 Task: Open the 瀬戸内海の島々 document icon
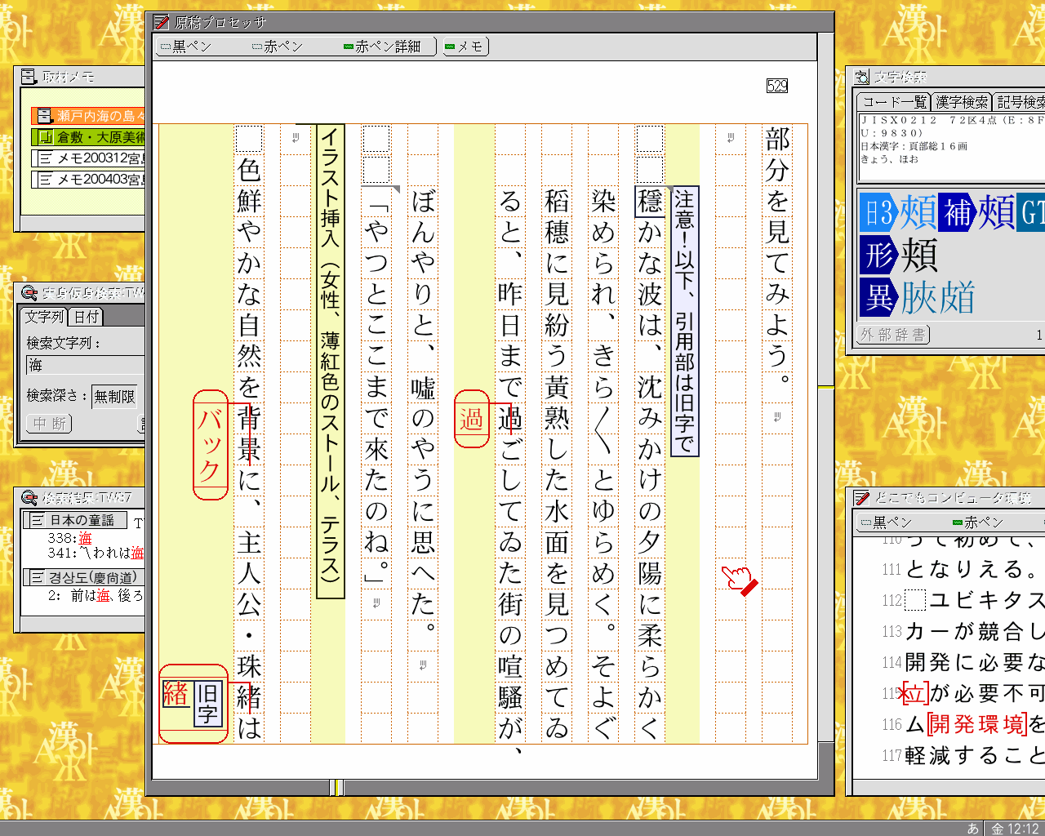pyautogui.click(x=43, y=116)
